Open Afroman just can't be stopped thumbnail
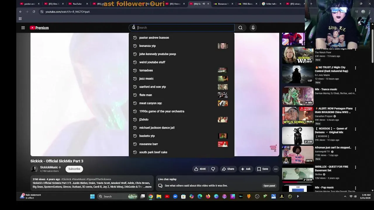Viewport: 374px width, 210px height. coord(297,154)
